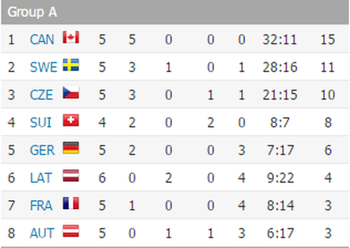Open the AUT team link

(42, 233)
